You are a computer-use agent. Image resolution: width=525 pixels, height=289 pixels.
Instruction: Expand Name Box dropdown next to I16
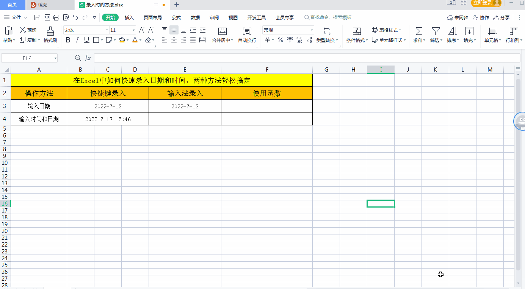(x=55, y=58)
